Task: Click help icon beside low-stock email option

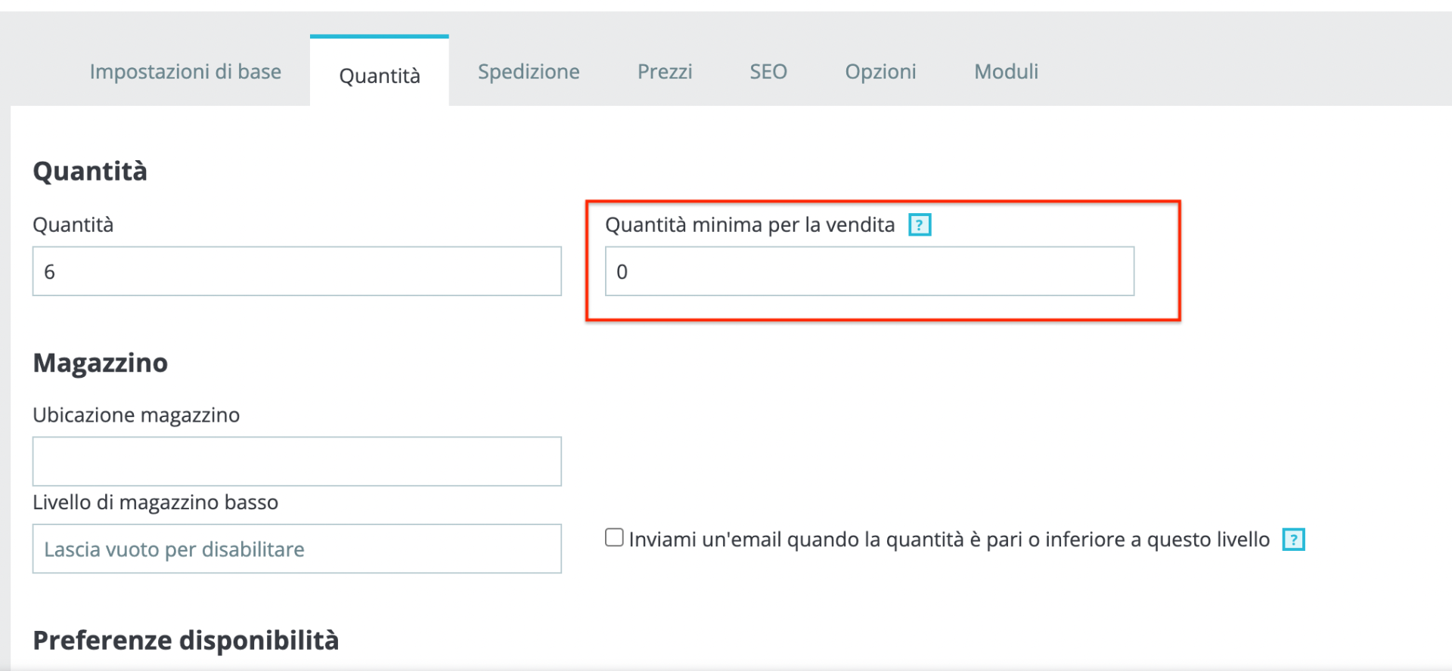Action: (x=1293, y=540)
